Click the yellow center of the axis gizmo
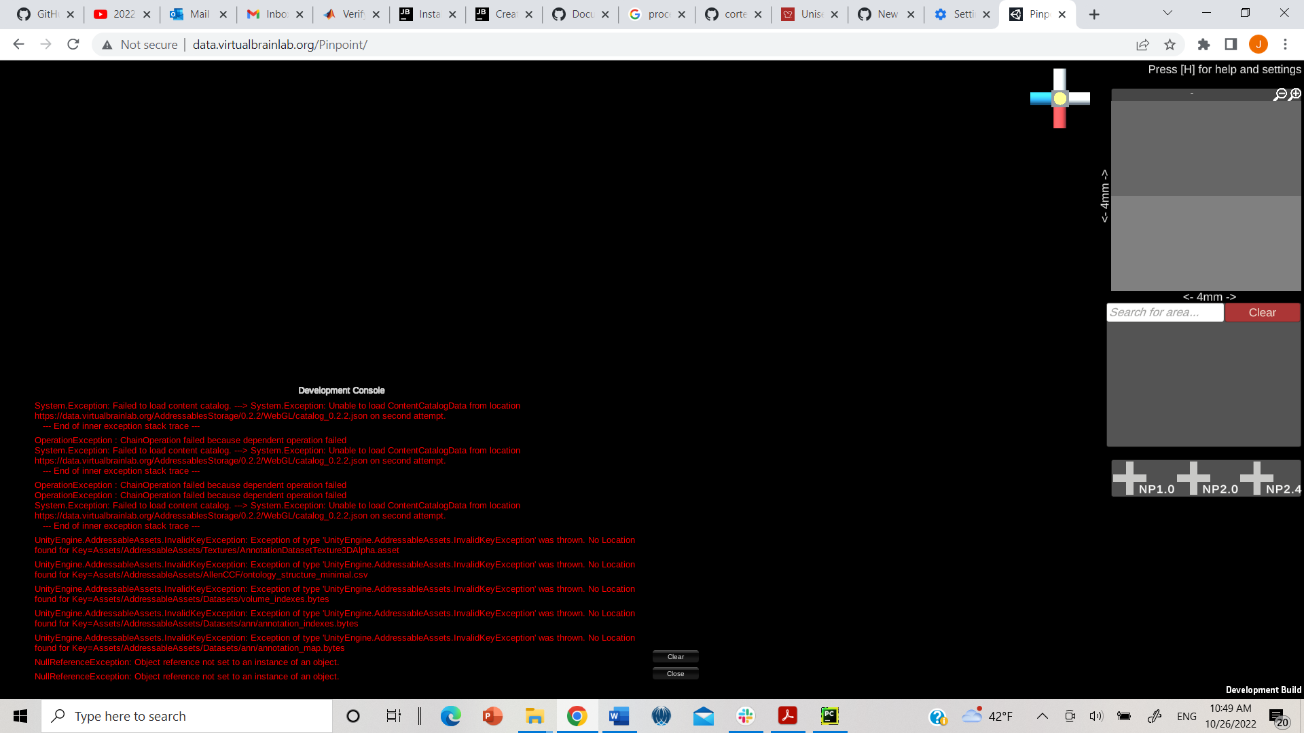Image resolution: width=1304 pixels, height=733 pixels. click(1059, 99)
